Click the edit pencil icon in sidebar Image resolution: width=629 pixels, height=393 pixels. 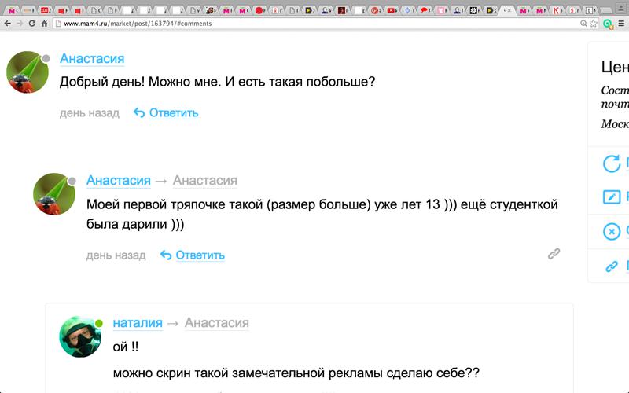pyautogui.click(x=612, y=197)
